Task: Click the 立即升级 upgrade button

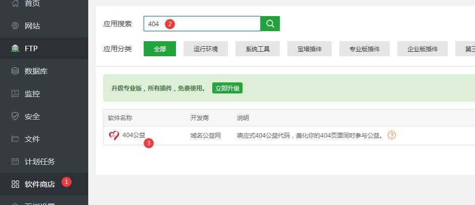Action: click(227, 88)
